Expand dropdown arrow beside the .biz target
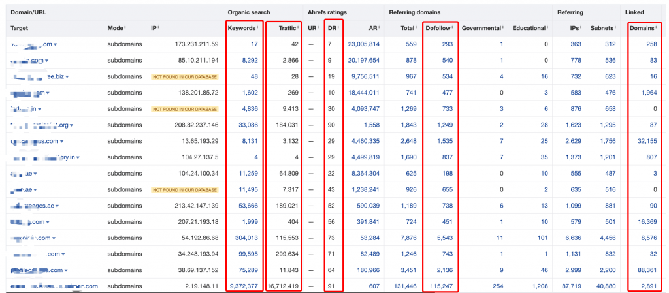669x293 pixels. click(x=67, y=77)
